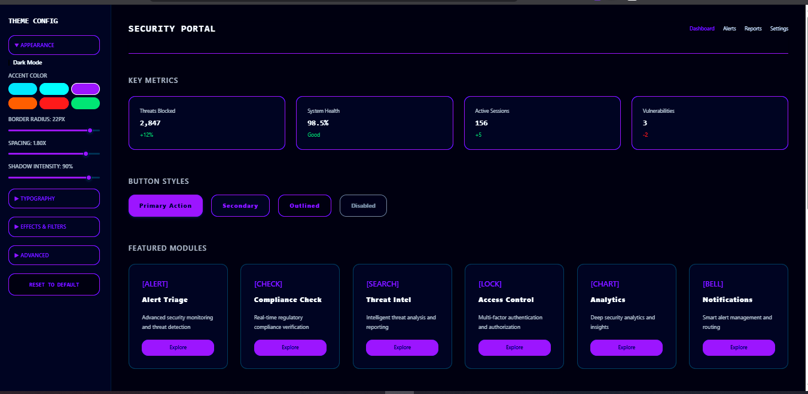Explore the Threat Intel module
The width and height of the screenshot is (808, 394).
pos(402,347)
